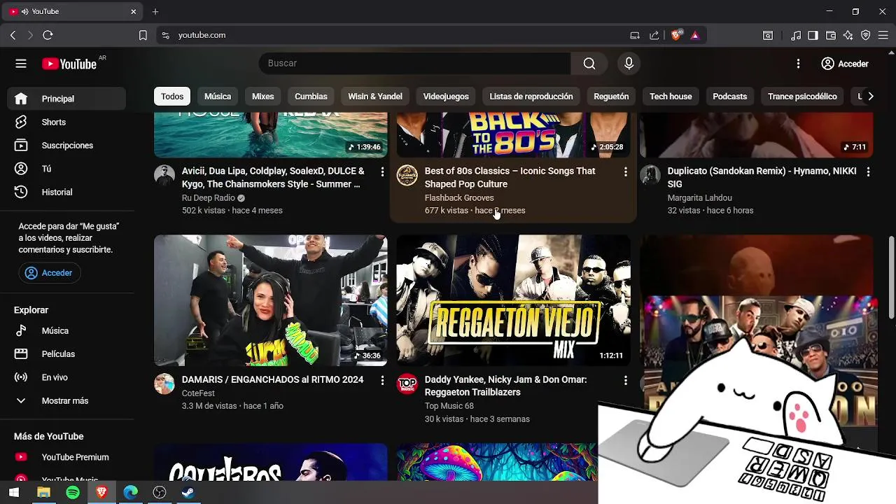The image size is (896, 504).
Task: Show more chips with right arrow
Action: 870,97
